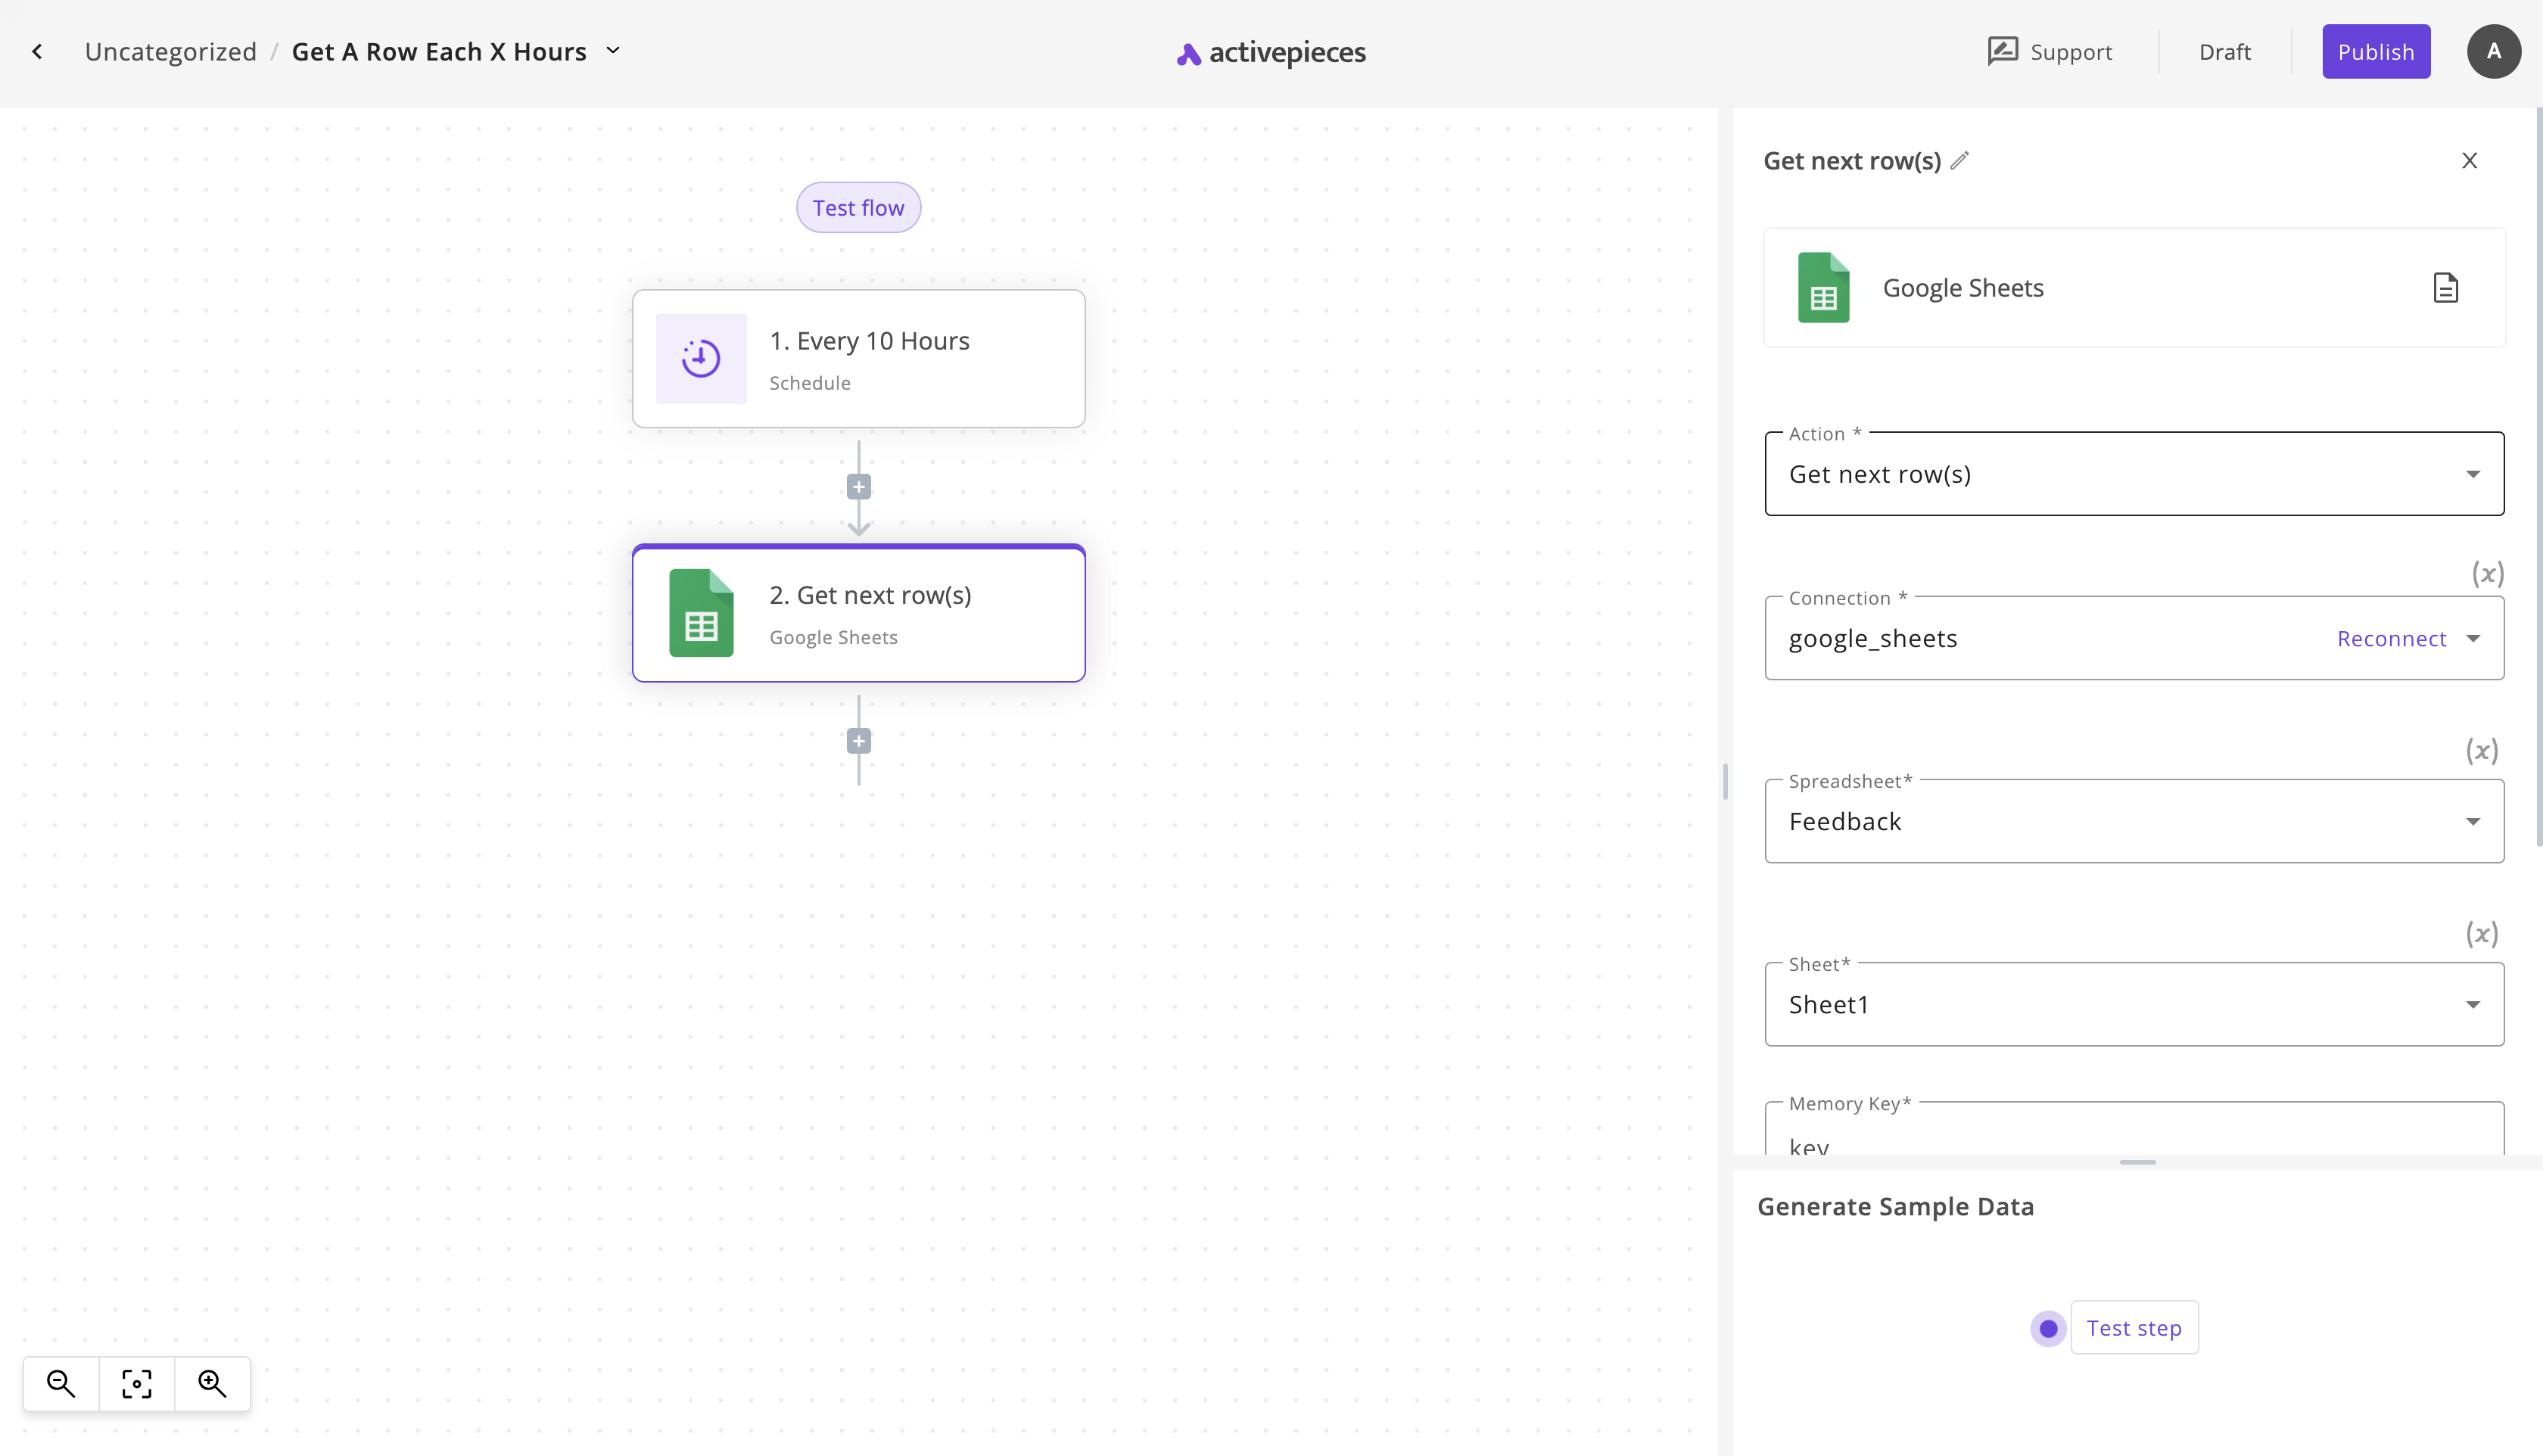Click pencil icon to rename step
Image resolution: width=2543 pixels, height=1456 pixels.
click(x=1960, y=160)
